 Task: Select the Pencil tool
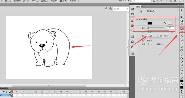(x=182, y=43)
